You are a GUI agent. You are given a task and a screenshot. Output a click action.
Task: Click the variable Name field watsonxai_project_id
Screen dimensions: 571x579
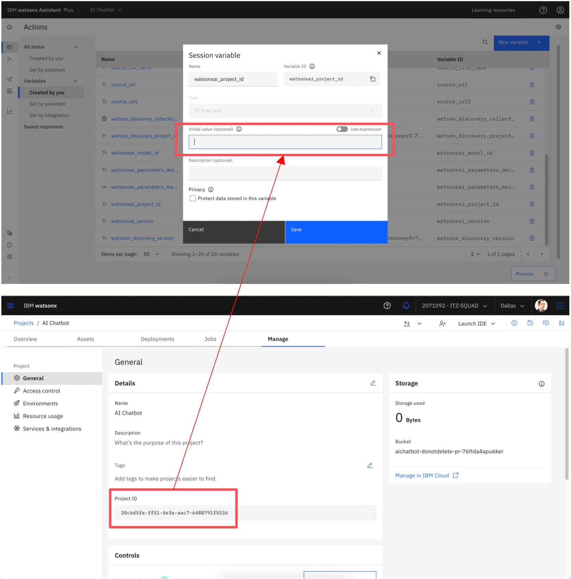[233, 79]
